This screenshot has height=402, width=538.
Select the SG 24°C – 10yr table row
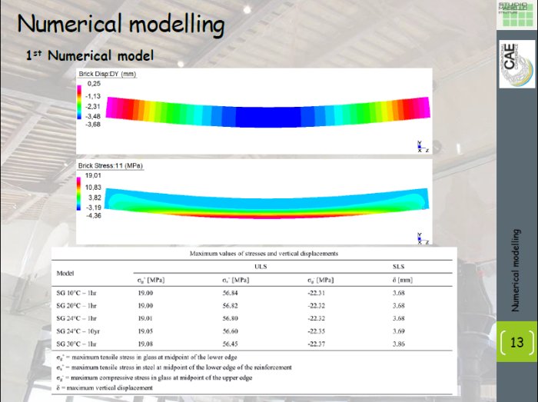point(254,331)
